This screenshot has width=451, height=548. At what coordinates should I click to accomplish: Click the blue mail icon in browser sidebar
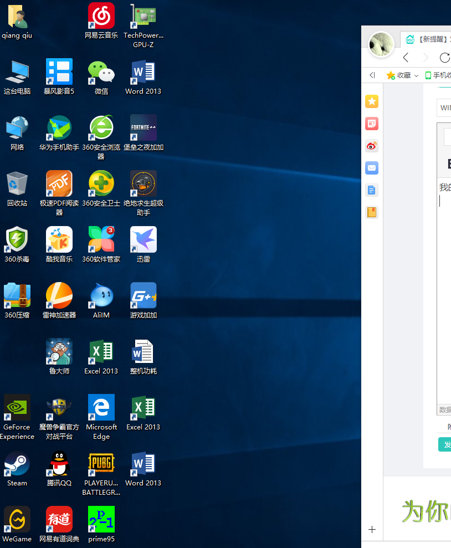point(372,168)
